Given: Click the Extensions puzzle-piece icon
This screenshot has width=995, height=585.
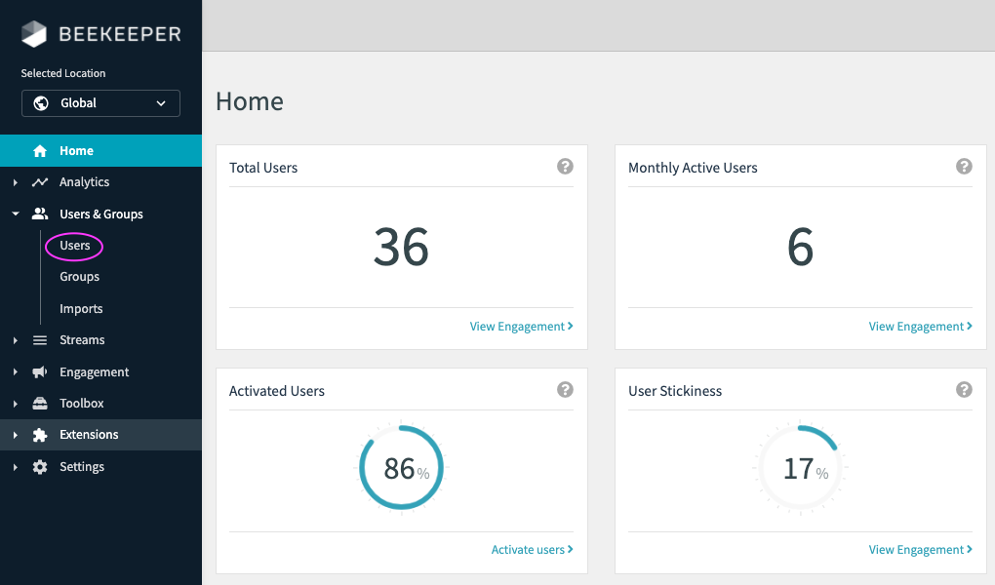Looking at the screenshot, I should [40, 435].
